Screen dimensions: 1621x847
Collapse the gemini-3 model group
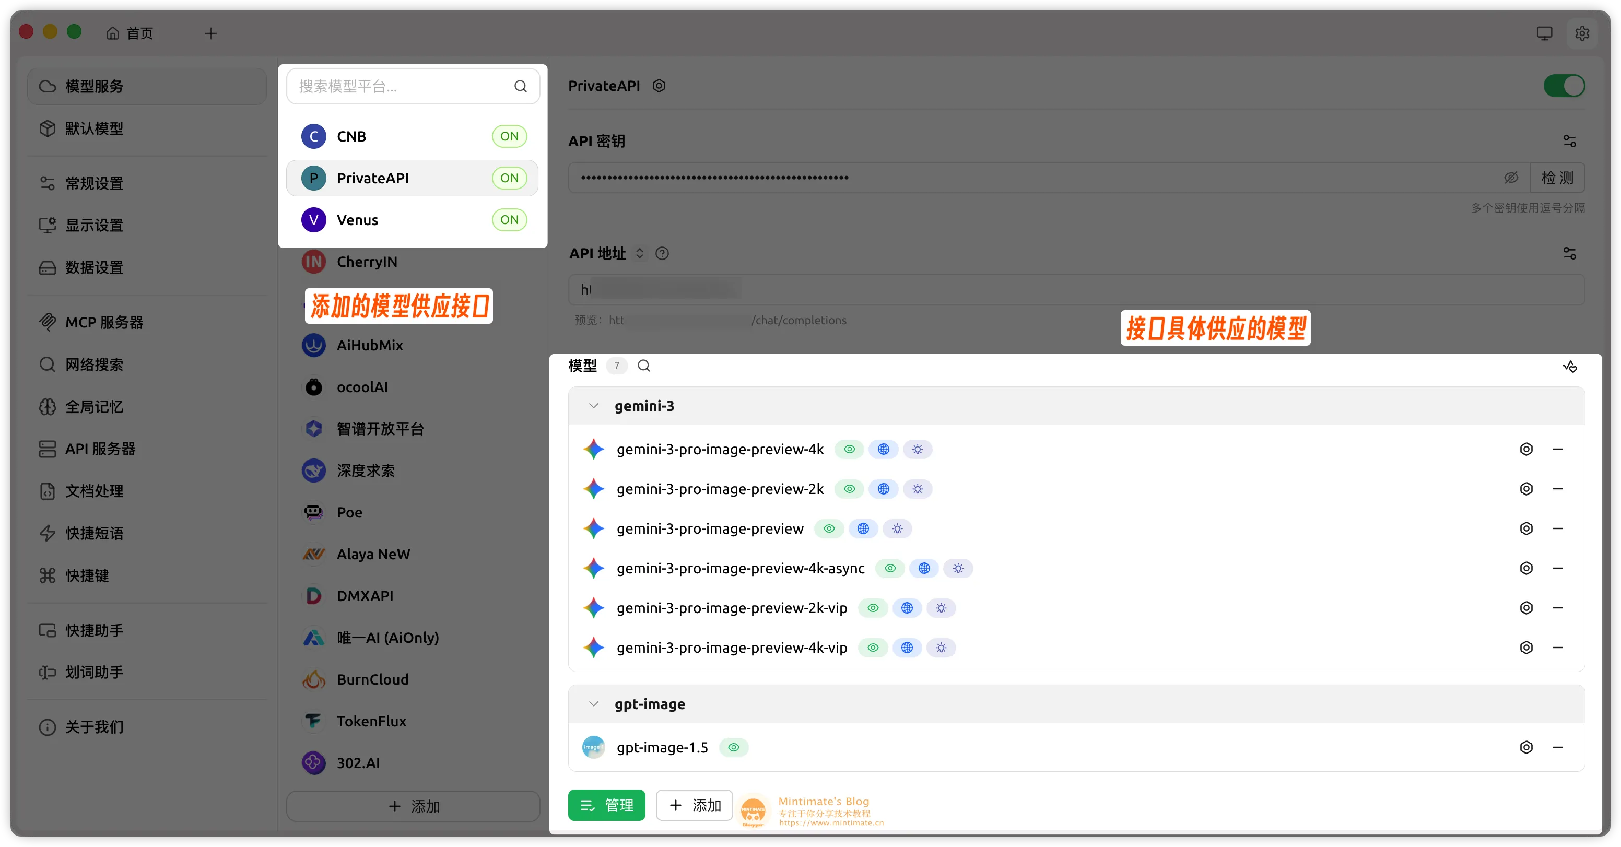pyautogui.click(x=593, y=406)
